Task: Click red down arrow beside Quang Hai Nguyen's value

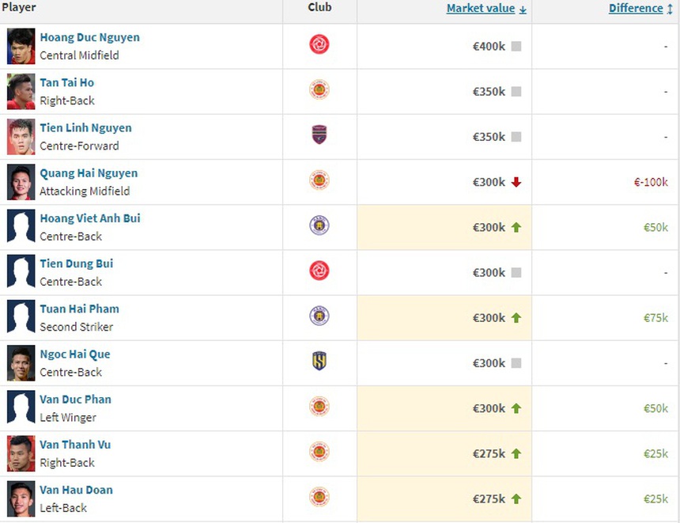Action: coord(516,182)
